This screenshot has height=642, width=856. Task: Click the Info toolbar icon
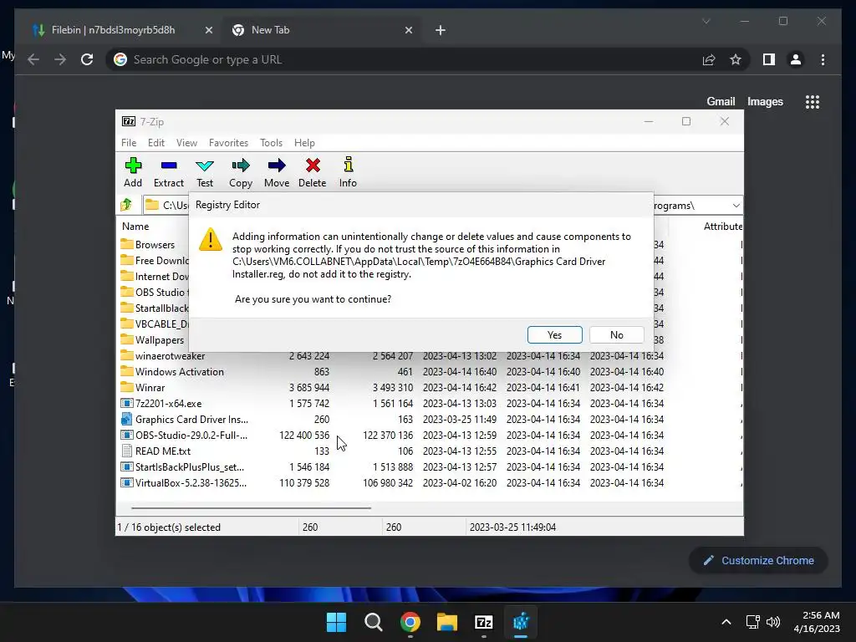coord(348,165)
